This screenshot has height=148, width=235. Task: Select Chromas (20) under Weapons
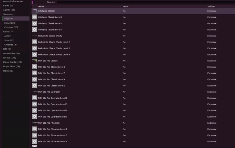point(11,27)
